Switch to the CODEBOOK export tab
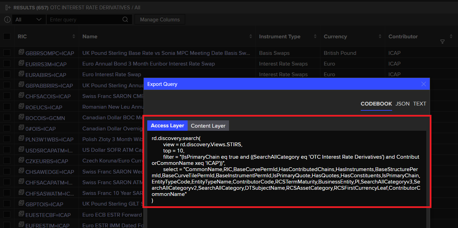The height and width of the screenshot is (228, 458). [376, 104]
